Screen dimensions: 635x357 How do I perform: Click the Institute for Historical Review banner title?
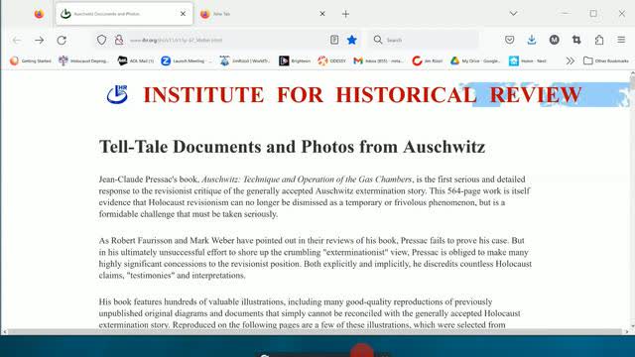[x=362, y=95]
